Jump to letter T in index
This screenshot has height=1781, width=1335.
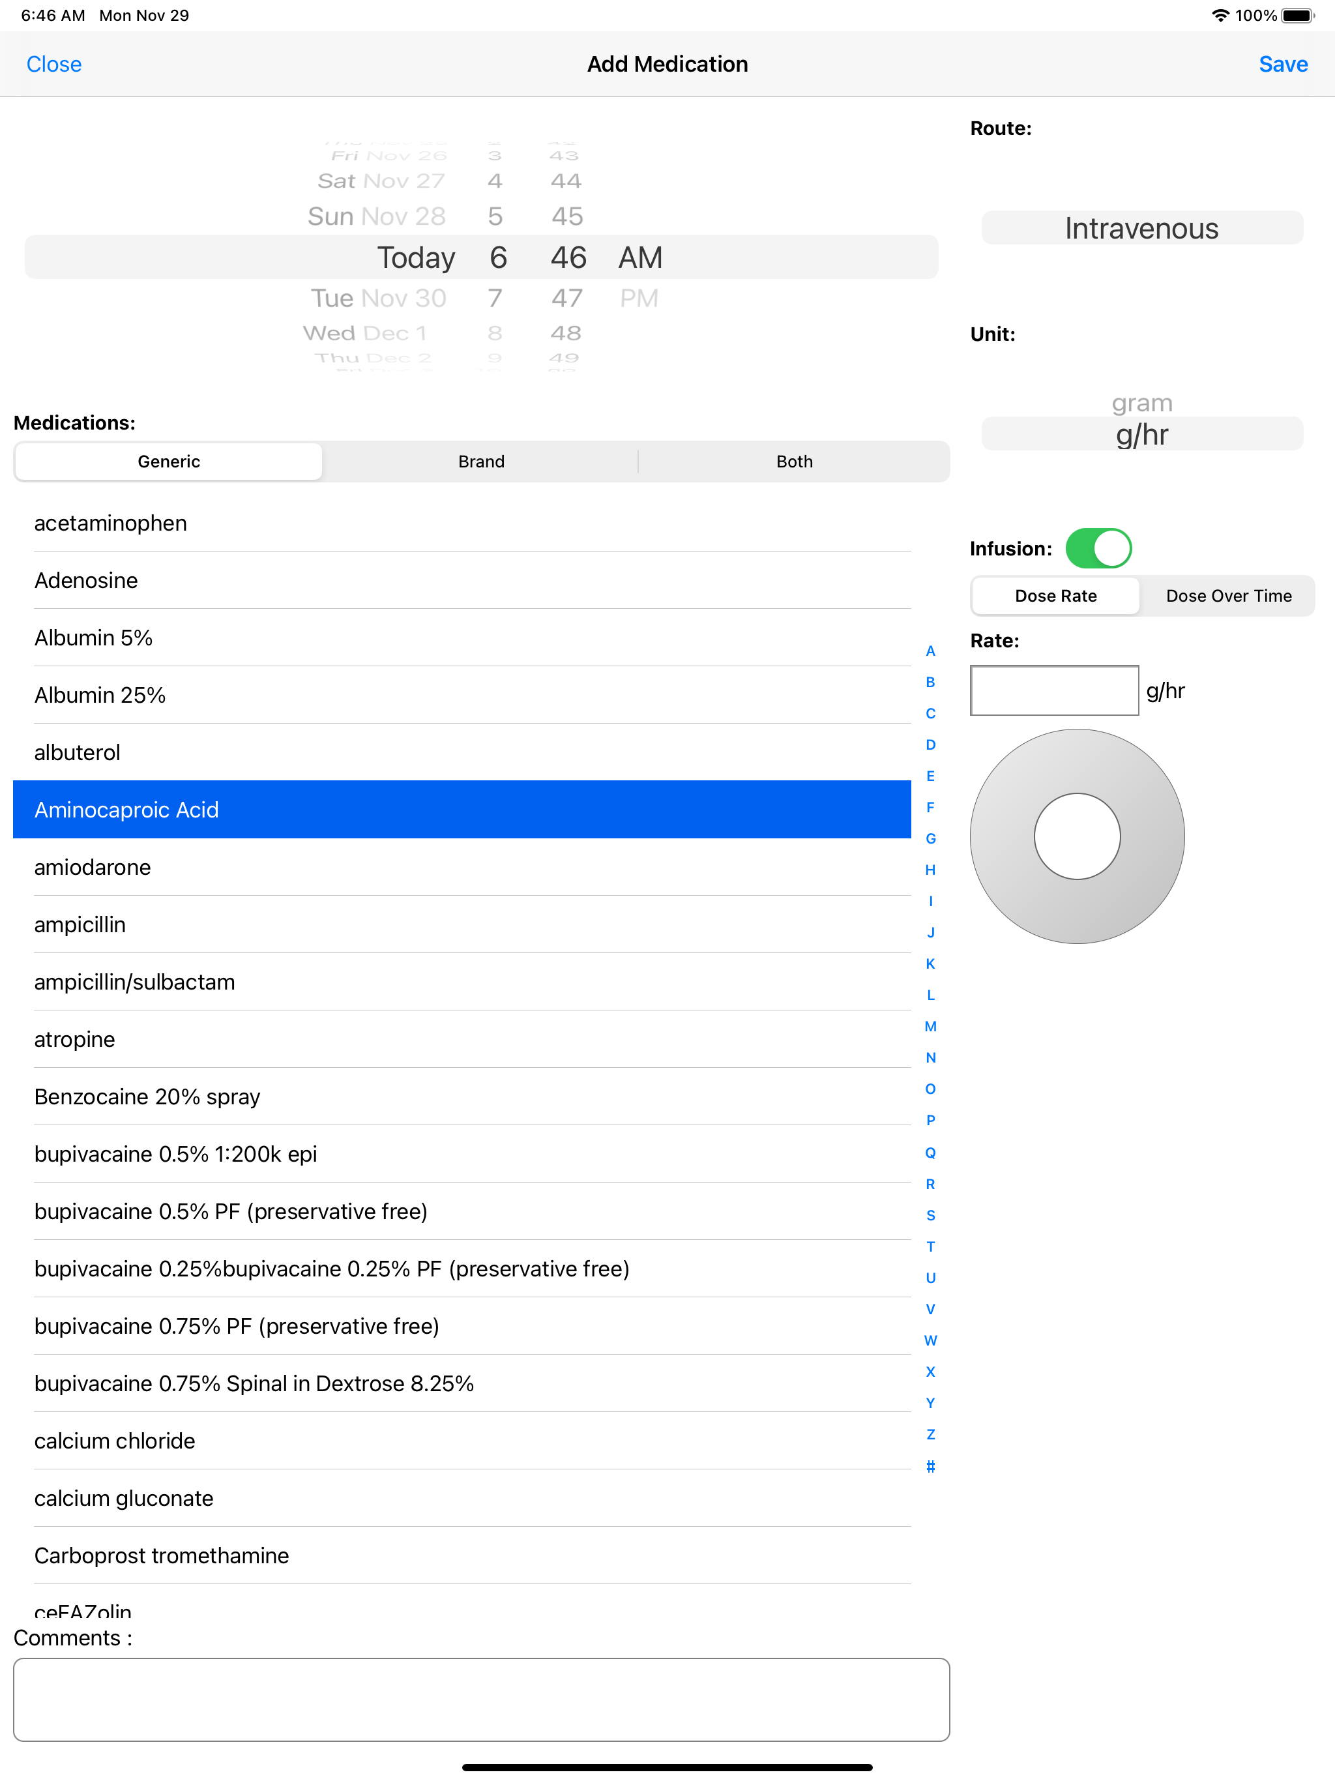[x=930, y=1246]
